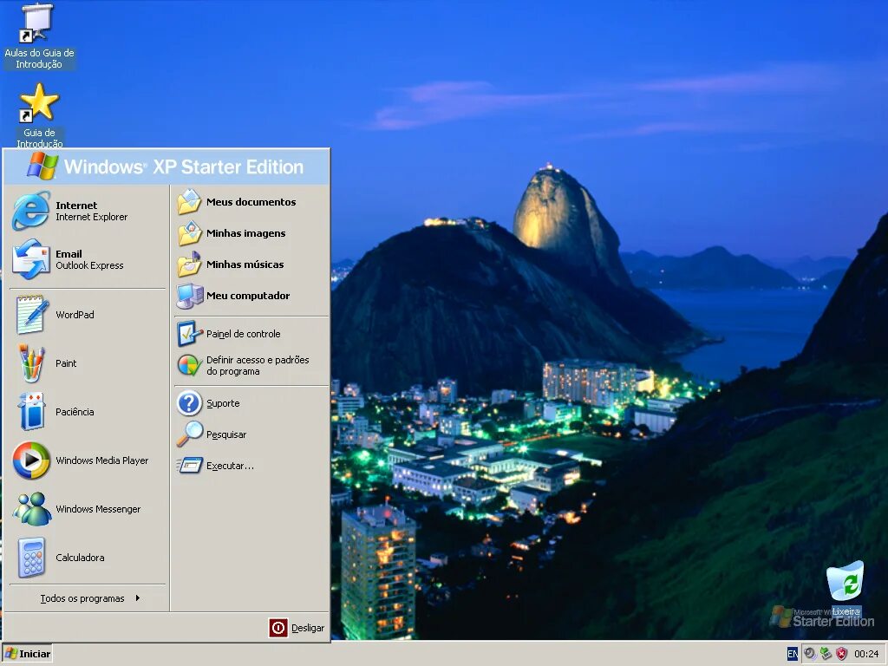Image resolution: width=888 pixels, height=666 pixels.
Task: Open the Executar run dialog
Action: 251,466
